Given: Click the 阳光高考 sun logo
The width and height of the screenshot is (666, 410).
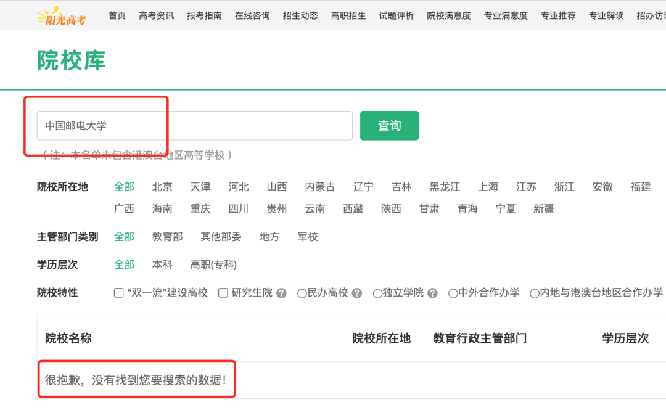Looking at the screenshot, I should (x=62, y=16).
